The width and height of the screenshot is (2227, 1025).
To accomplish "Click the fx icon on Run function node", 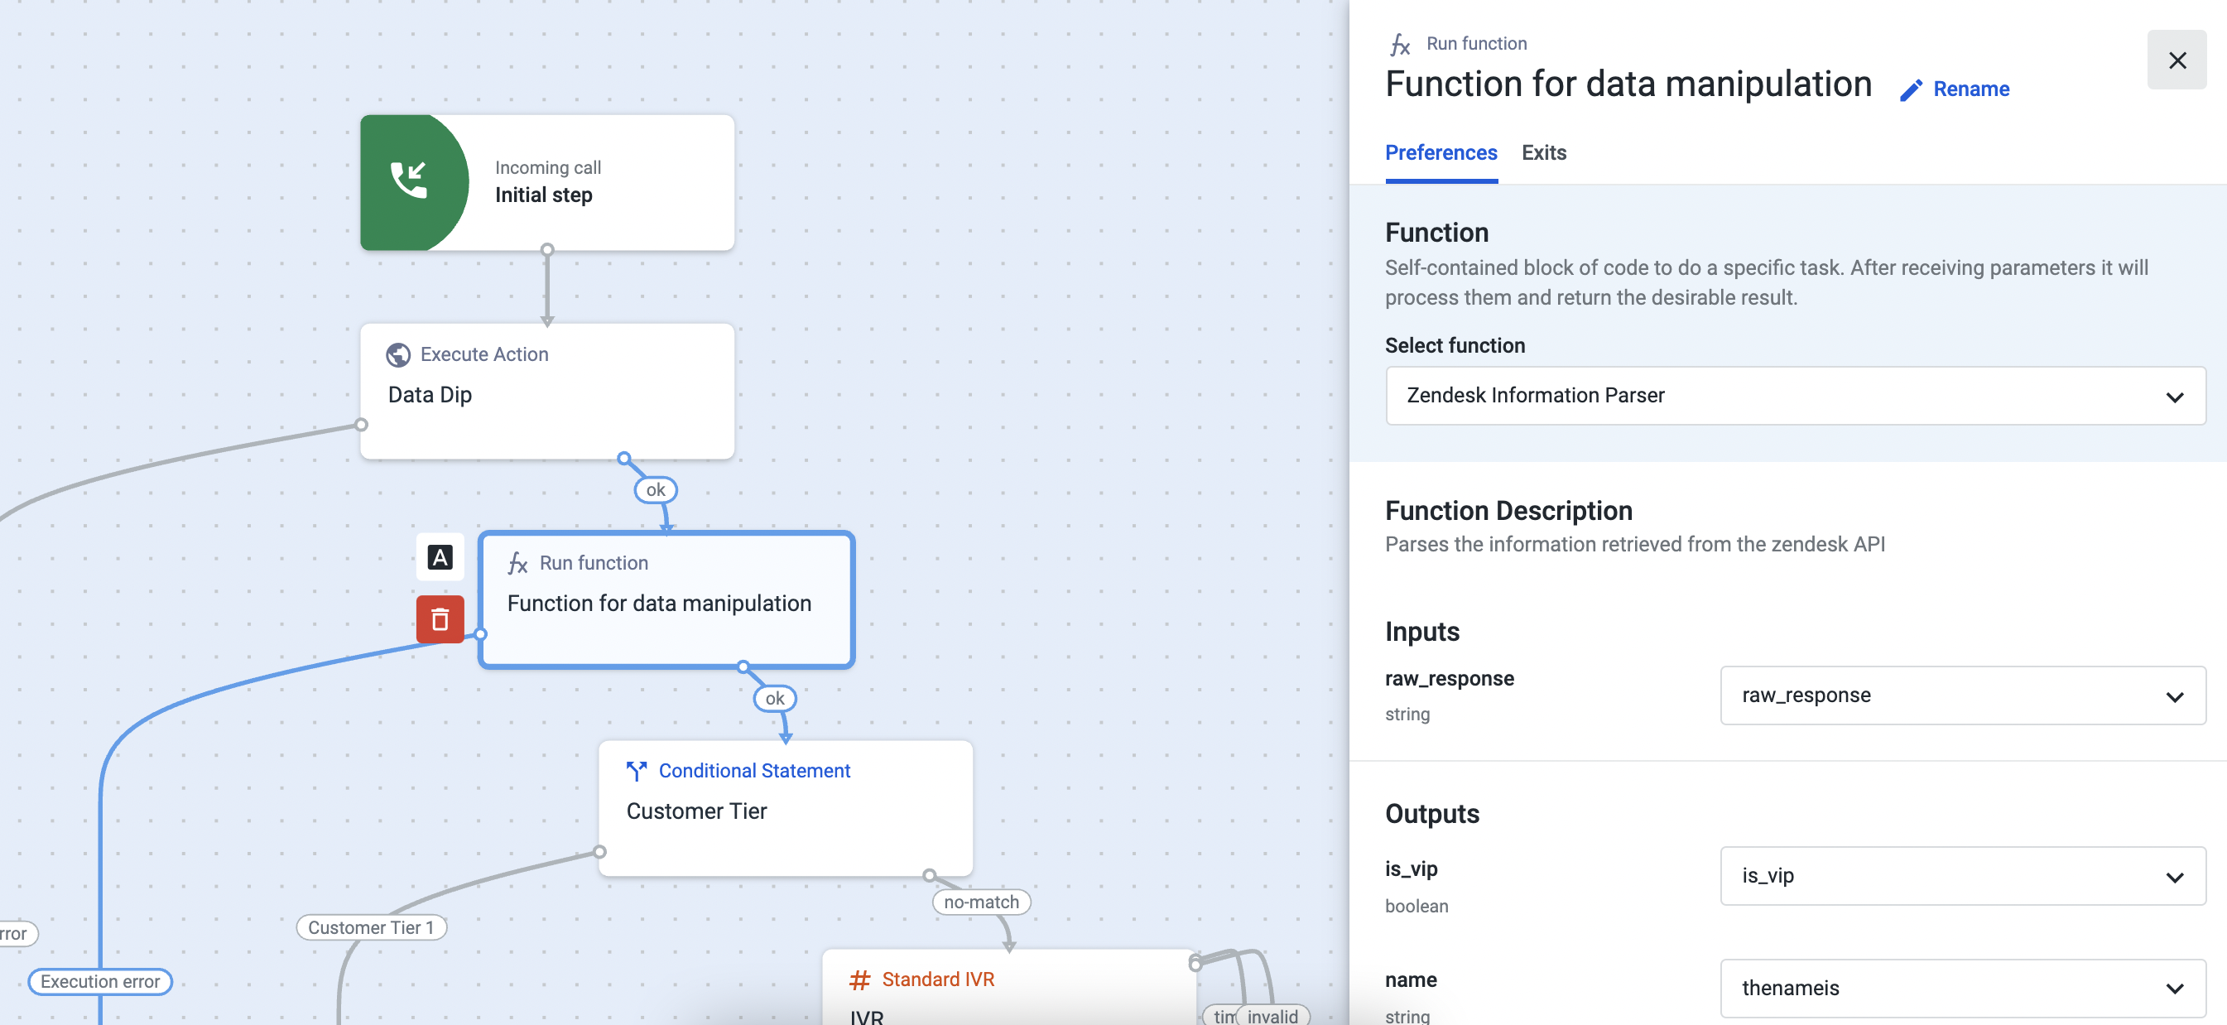I will click(x=517, y=564).
